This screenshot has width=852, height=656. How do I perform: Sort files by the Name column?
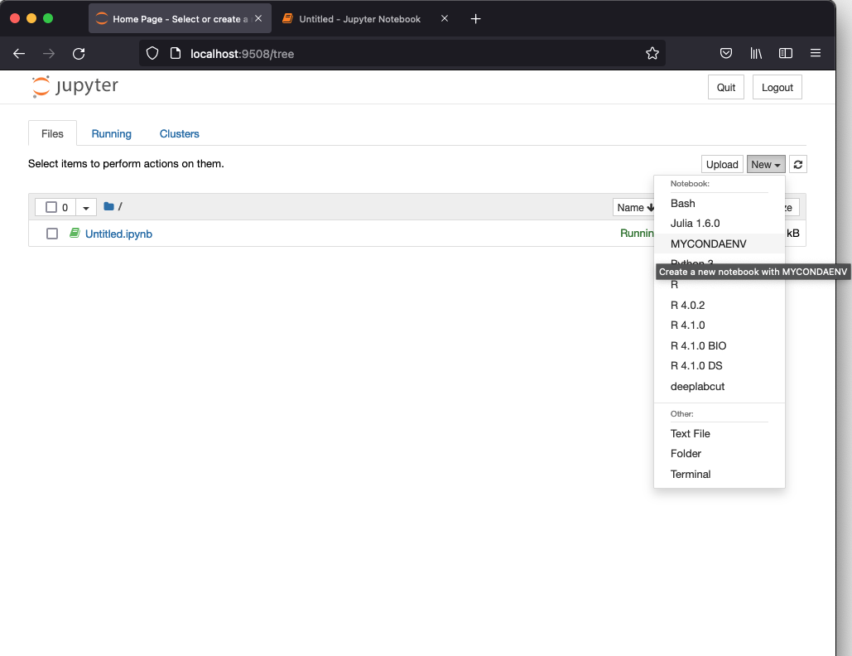634,207
